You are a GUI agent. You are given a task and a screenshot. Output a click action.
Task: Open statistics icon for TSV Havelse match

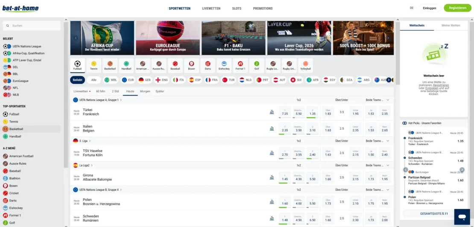(272, 153)
